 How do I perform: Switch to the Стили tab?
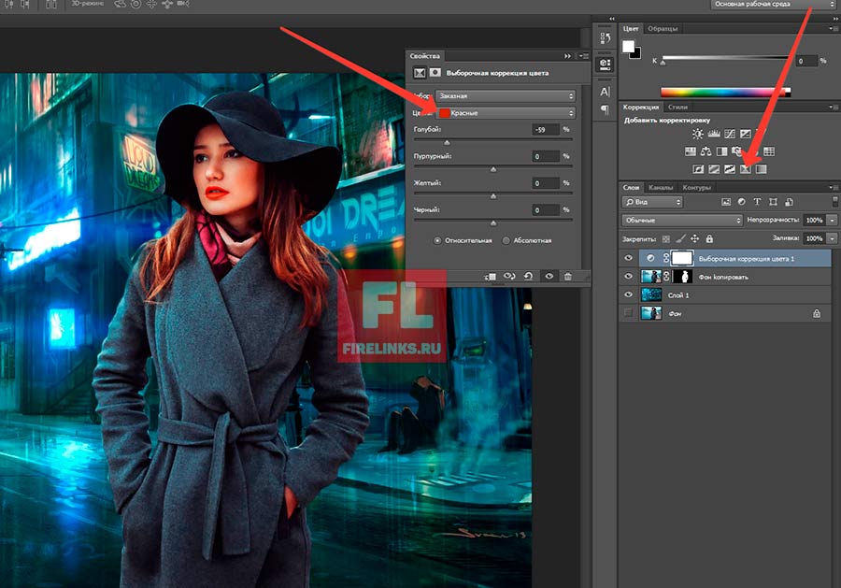677,108
